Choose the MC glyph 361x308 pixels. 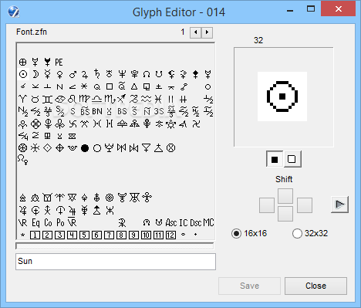[208, 222]
